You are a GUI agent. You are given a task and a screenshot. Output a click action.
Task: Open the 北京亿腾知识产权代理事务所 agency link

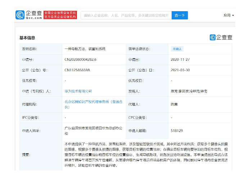point(93,104)
